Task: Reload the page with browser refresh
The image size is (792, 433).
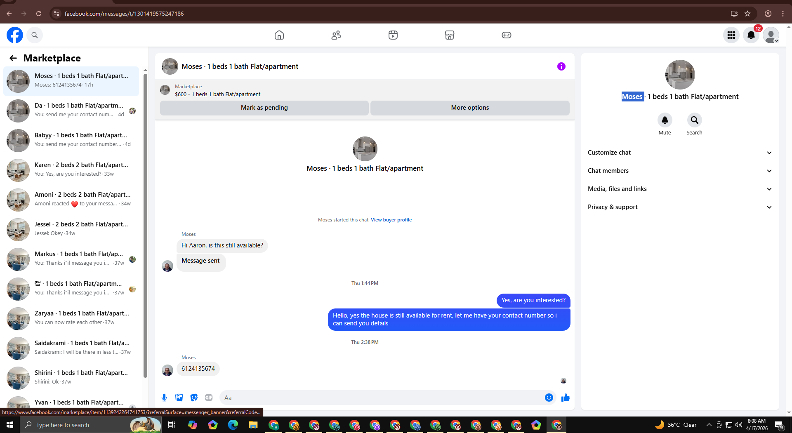Action: tap(39, 14)
